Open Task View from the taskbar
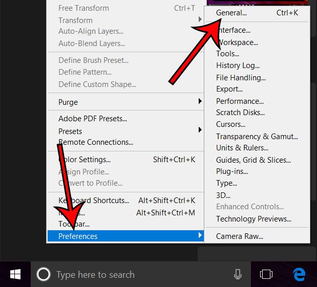 pyautogui.click(x=266, y=275)
